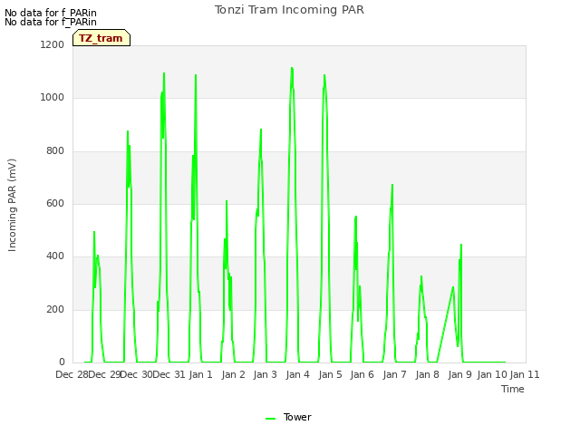Click the 1200 y-axis tick value
Screen dimensions: 580x435
click(53, 44)
